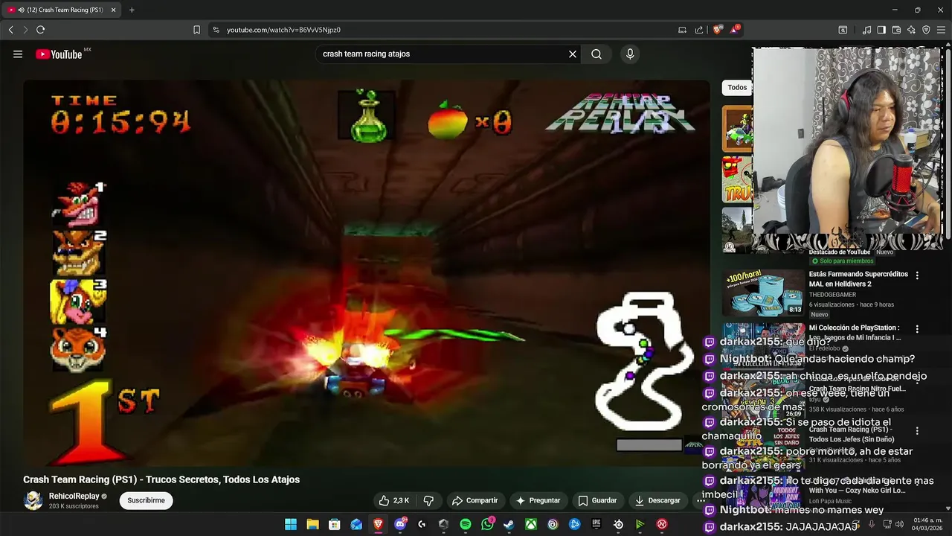Open options for Mi Colección de PlayStation video
The width and height of the screenshot is (952, 536).
917,329
